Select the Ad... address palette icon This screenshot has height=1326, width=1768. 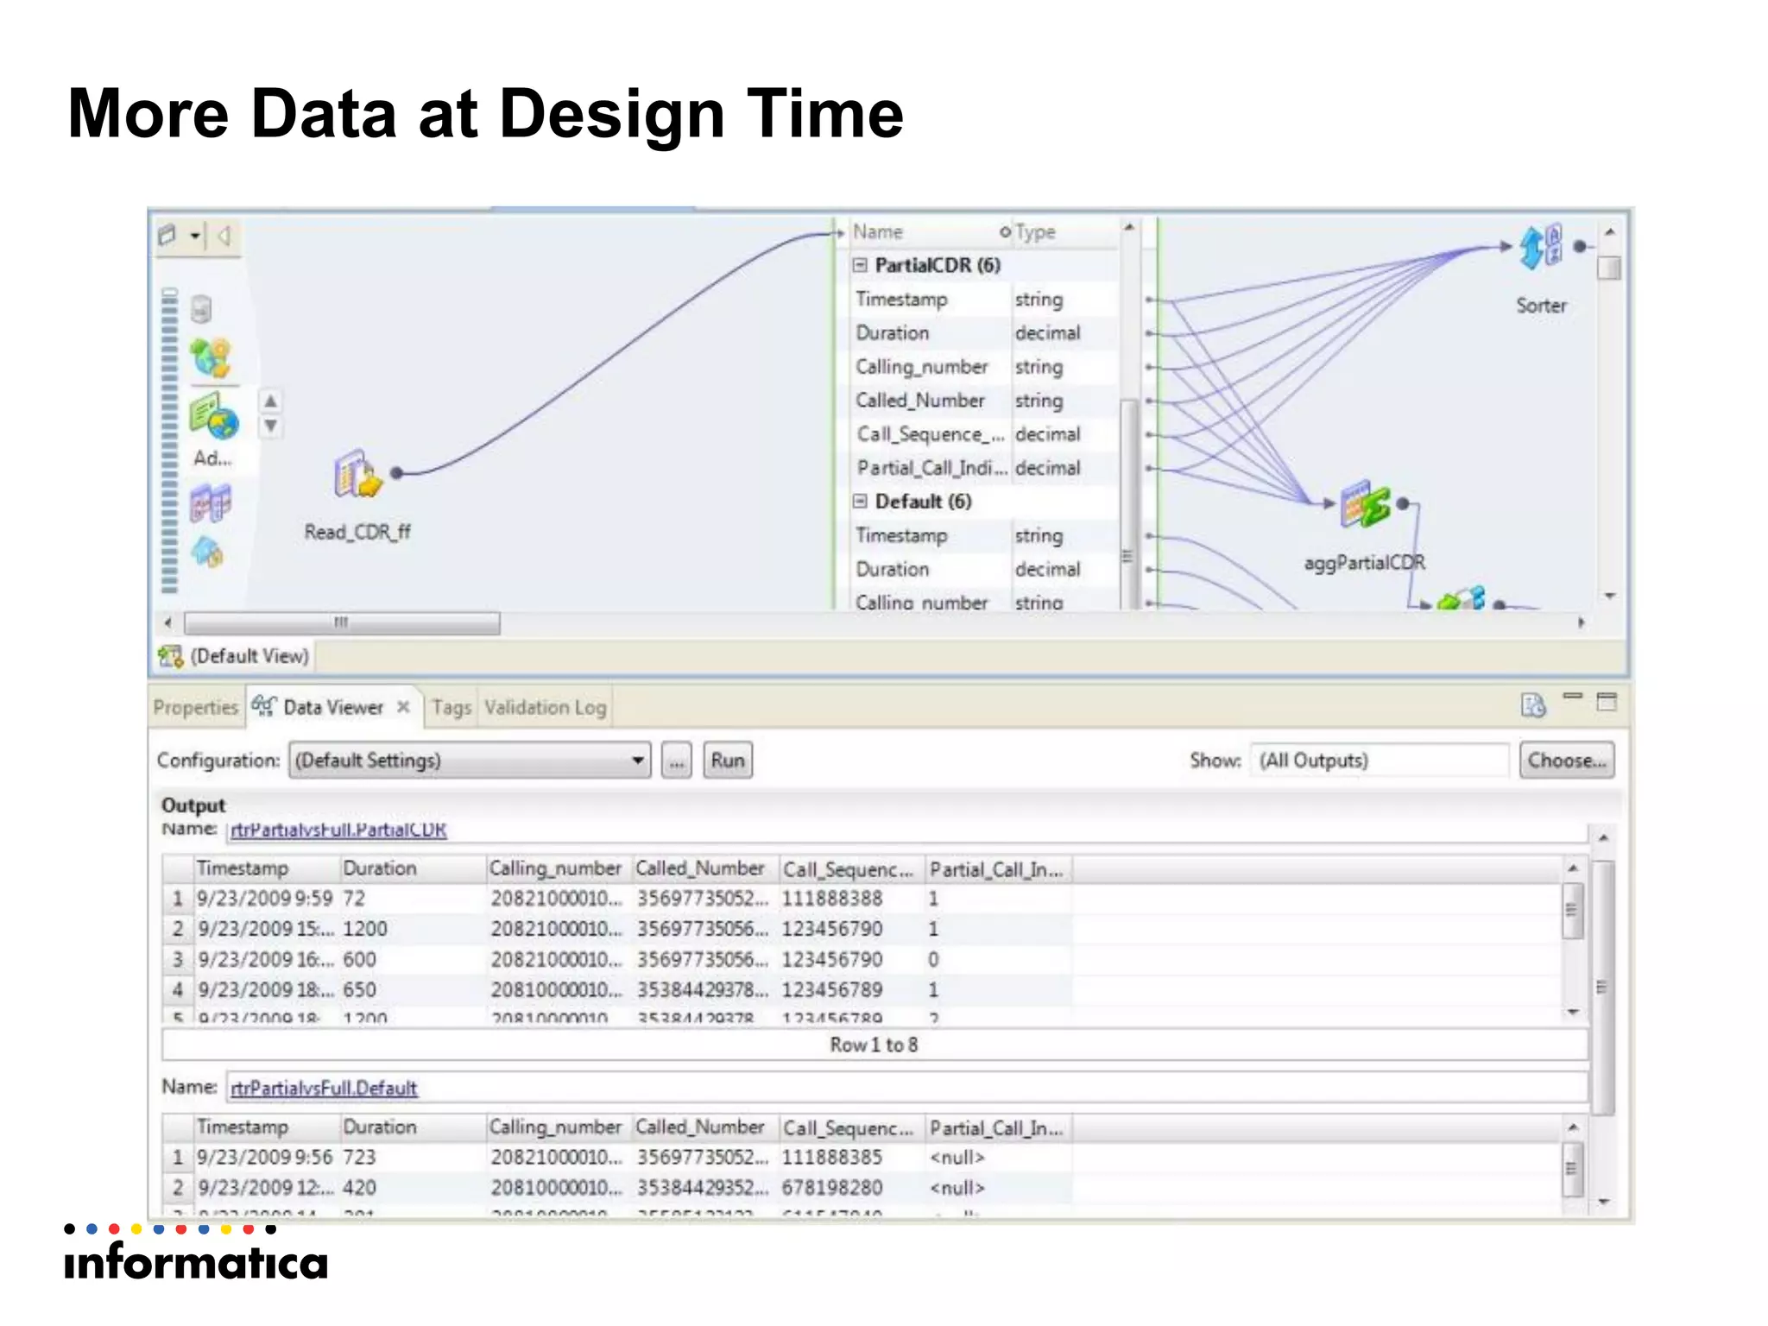(213, 417)
